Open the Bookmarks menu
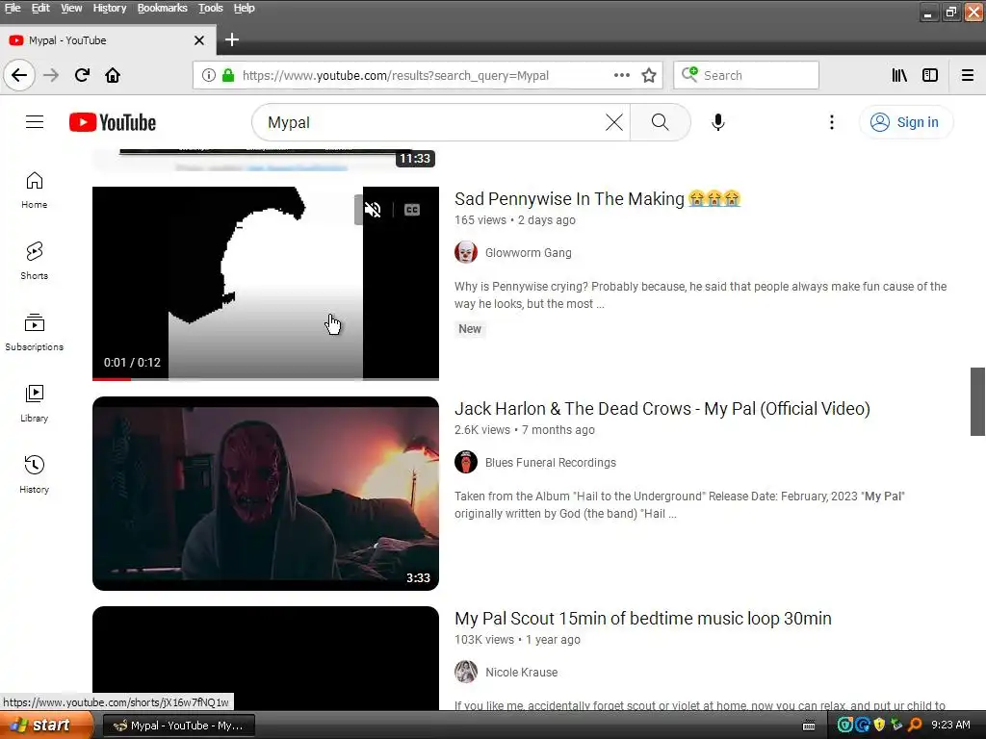 [x=162, y=8]
